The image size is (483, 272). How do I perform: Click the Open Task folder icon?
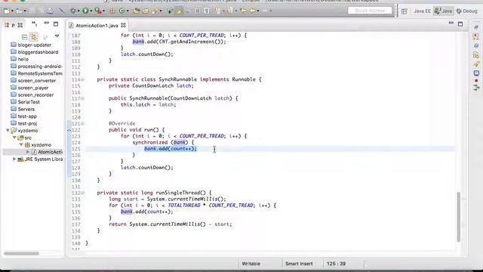pyautogui.click(x=146, y=11)
